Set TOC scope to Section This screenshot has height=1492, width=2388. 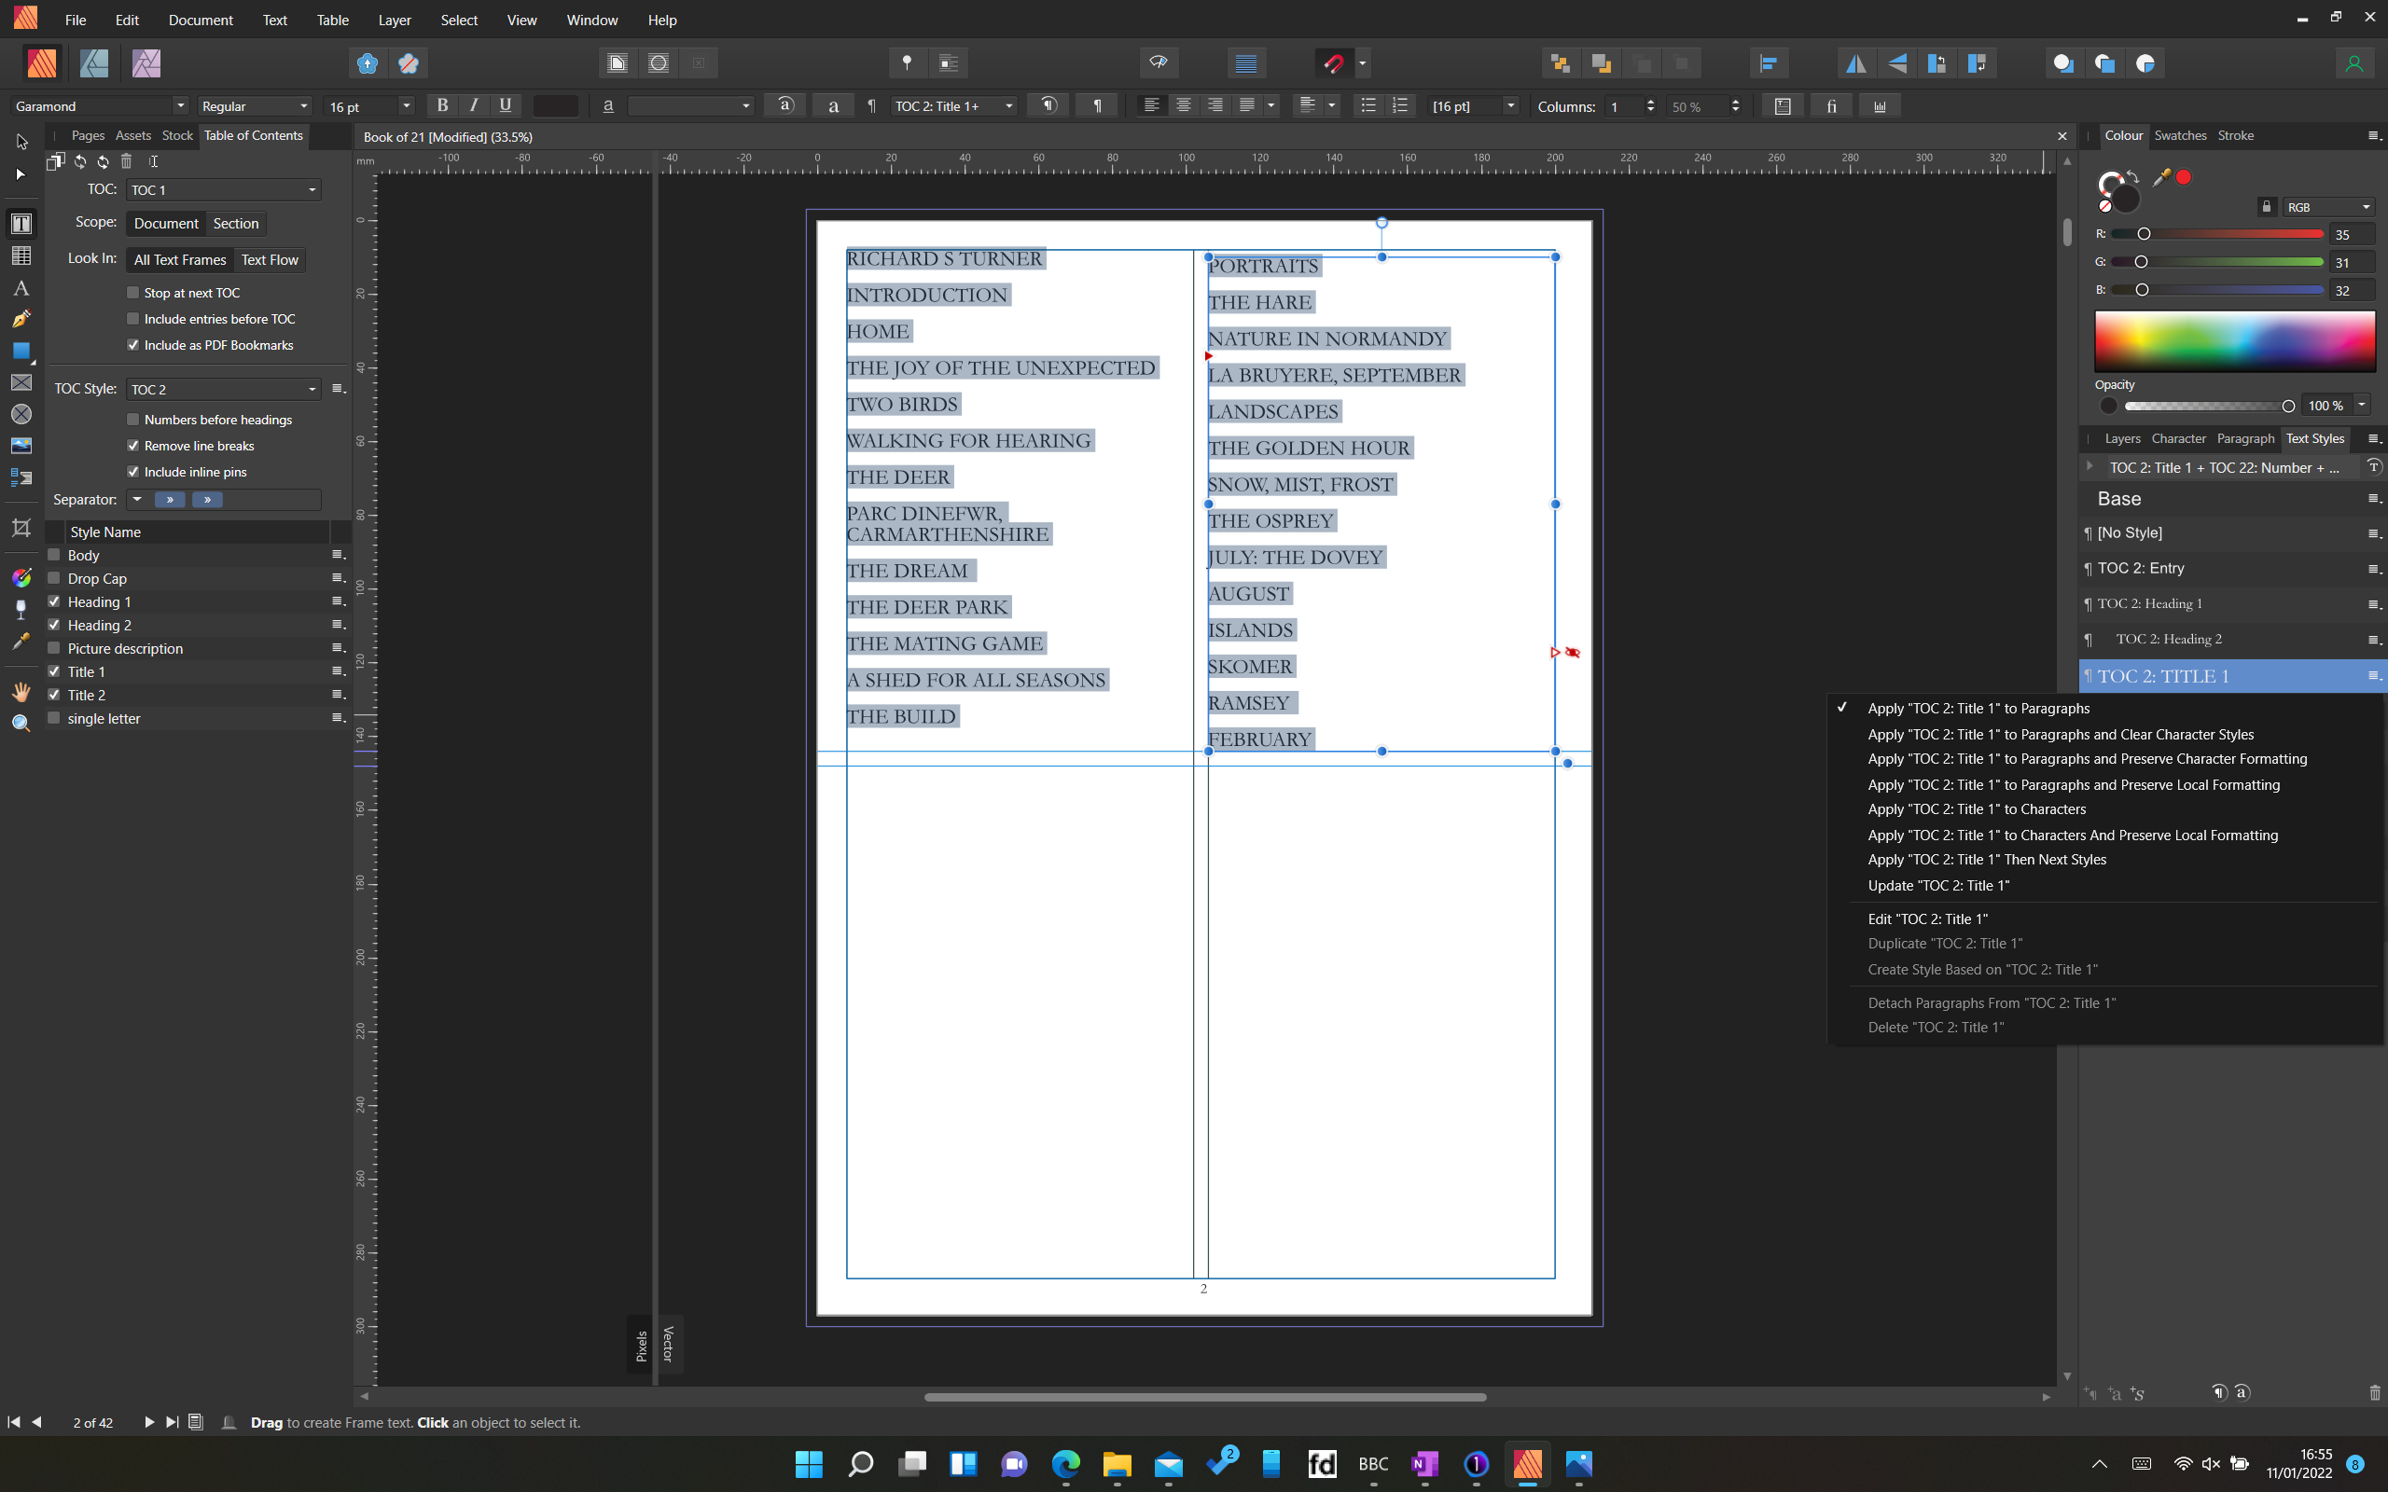[236, 223]
